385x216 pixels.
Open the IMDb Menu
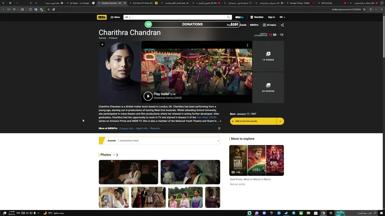point(115,17)
